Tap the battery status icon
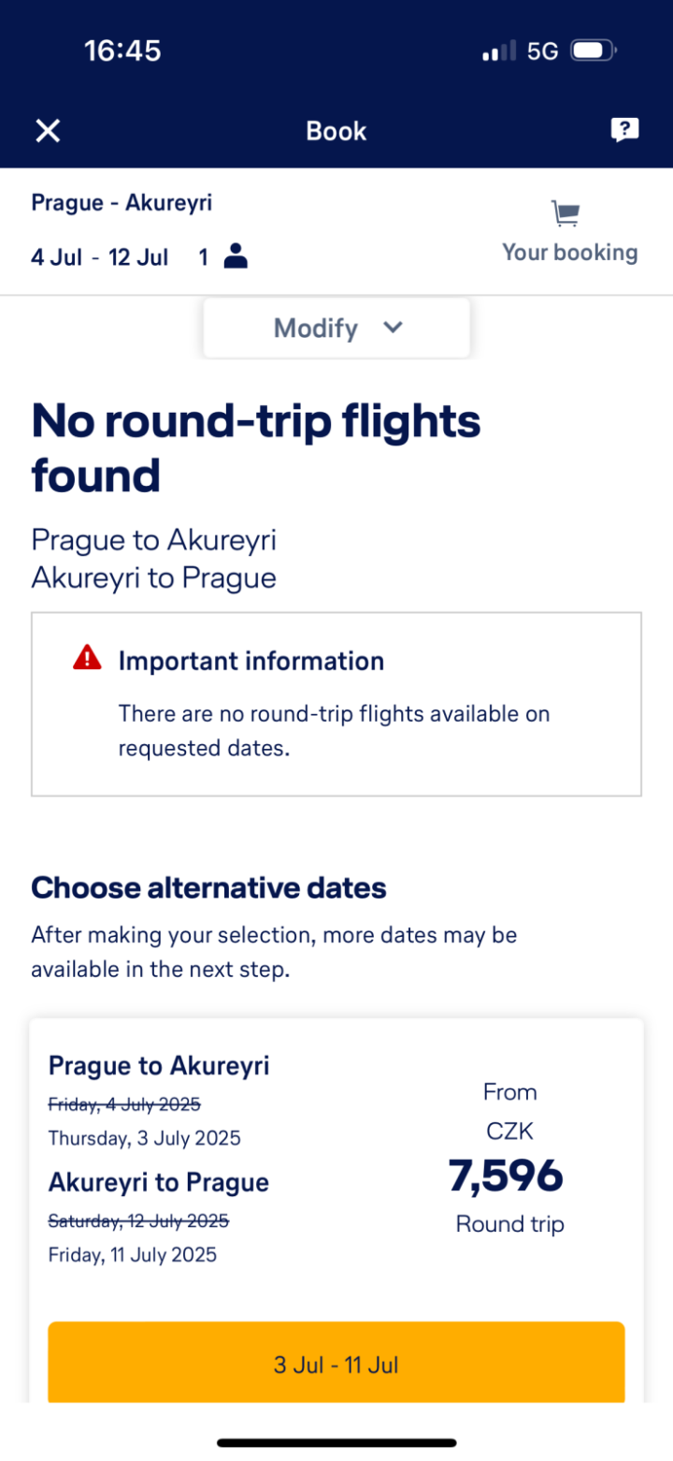Screen dimensions: 673x1461 [x=593, y=51]
